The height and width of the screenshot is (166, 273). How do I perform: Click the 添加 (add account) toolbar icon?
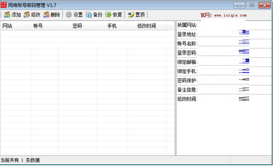[7, 15]
